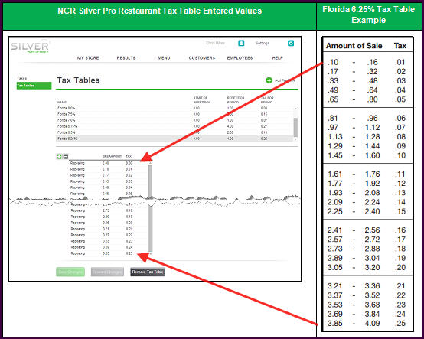Click the Silver Point of Sale logo
Image resolution: width=424 pixels, height=339 pixels.
click(30, 47)
